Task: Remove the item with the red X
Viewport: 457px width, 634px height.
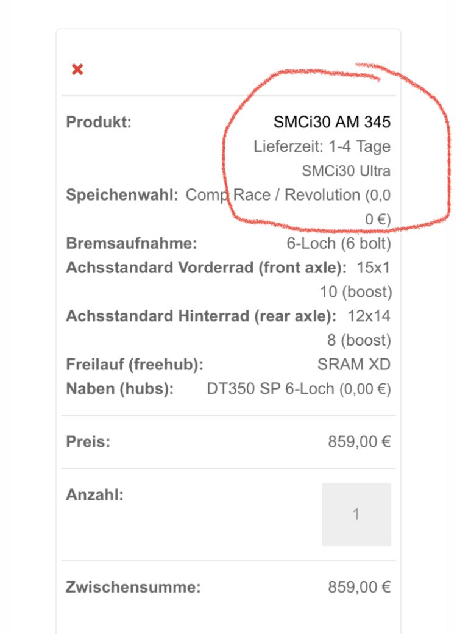Action: click(77, 69)
